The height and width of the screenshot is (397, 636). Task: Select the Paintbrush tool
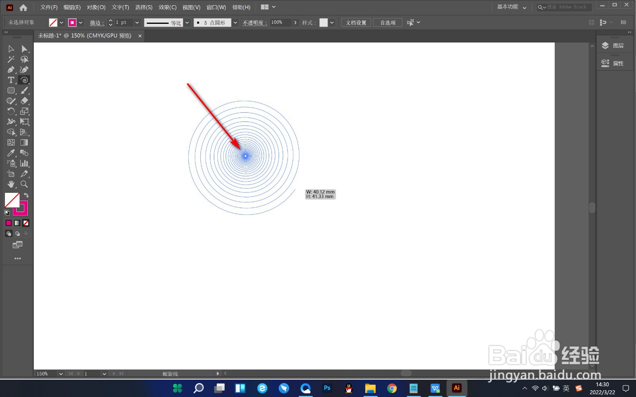(x=24, y=91)
